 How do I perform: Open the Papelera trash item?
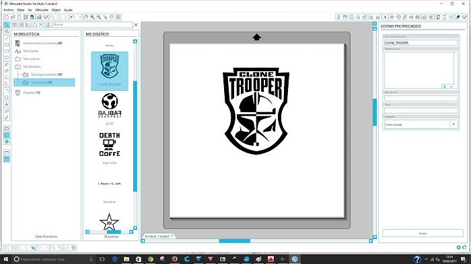[x=32, y=93]
